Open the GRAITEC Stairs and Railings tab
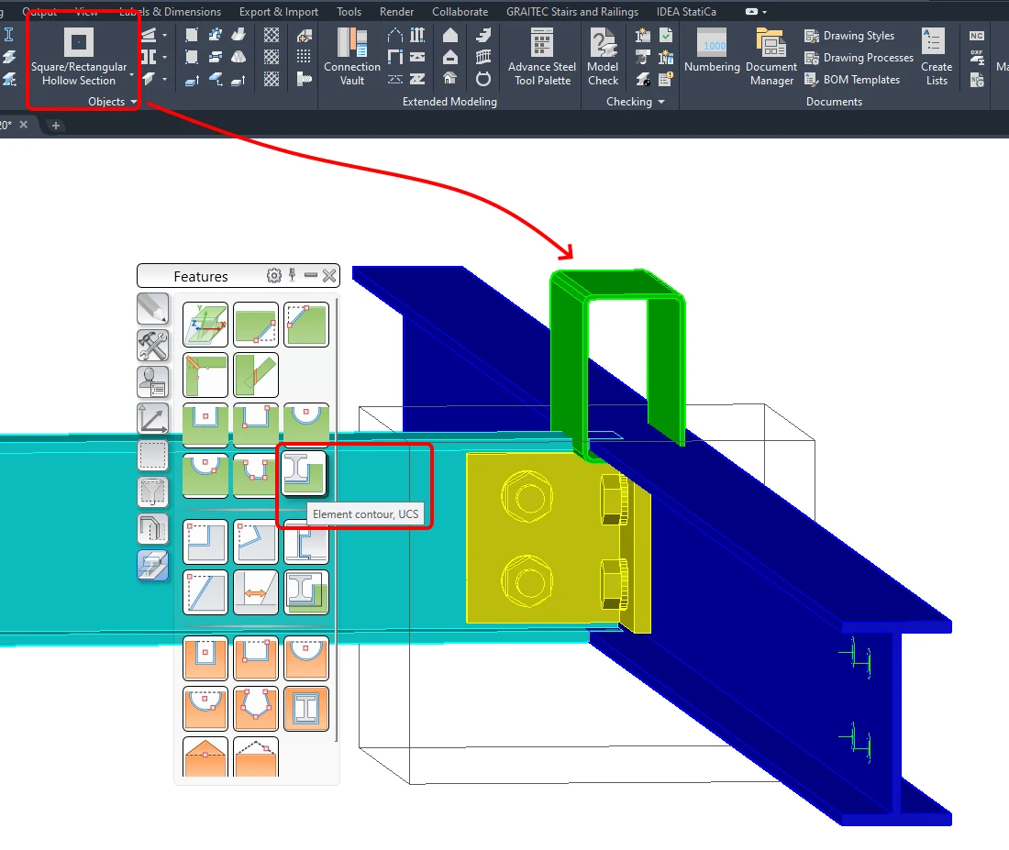Viewport: 1009px width, 850px height. (572, 12)
